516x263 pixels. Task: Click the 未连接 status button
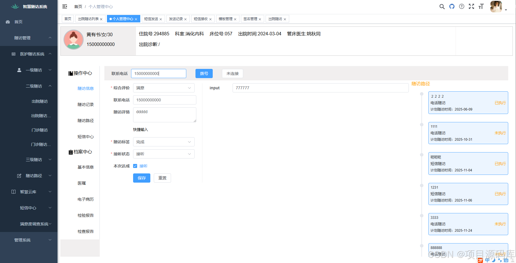click(x=233, y=74)
